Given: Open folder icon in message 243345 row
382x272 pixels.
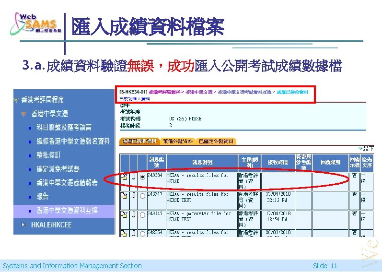Looking at the screenshot, I should coord(124,215).
